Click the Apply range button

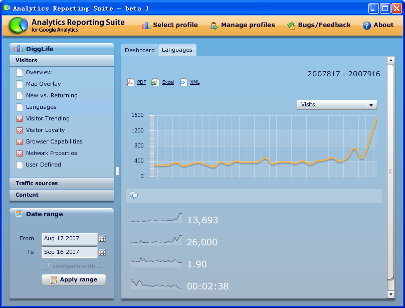[x=74, y=280]
